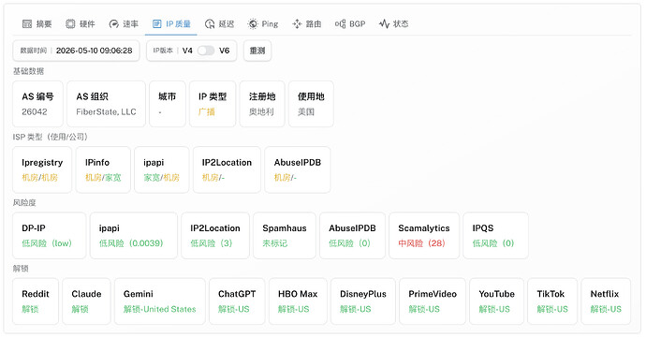Click the IP2Location 机房/- card
Image resolution: width=646 pixels, height=337 pixels.
(x=227, y=169)
